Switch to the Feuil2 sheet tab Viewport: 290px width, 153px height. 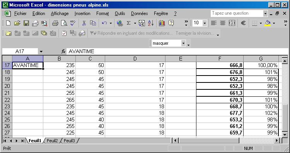click(x=52, y=141)
